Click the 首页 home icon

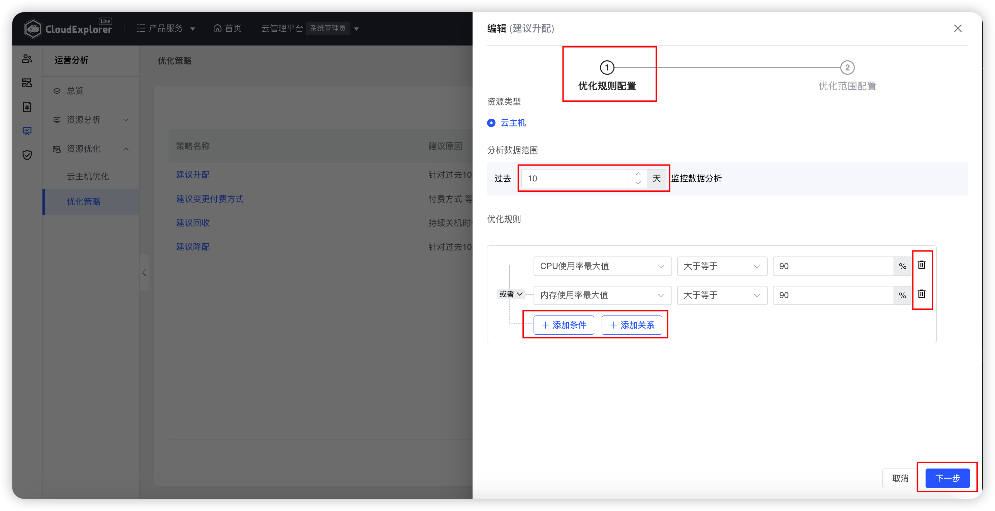coord(217,28)
